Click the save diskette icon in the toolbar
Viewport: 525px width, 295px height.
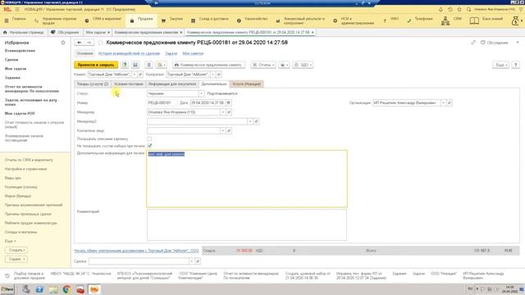pyautogui.click(x=135, y=65)
